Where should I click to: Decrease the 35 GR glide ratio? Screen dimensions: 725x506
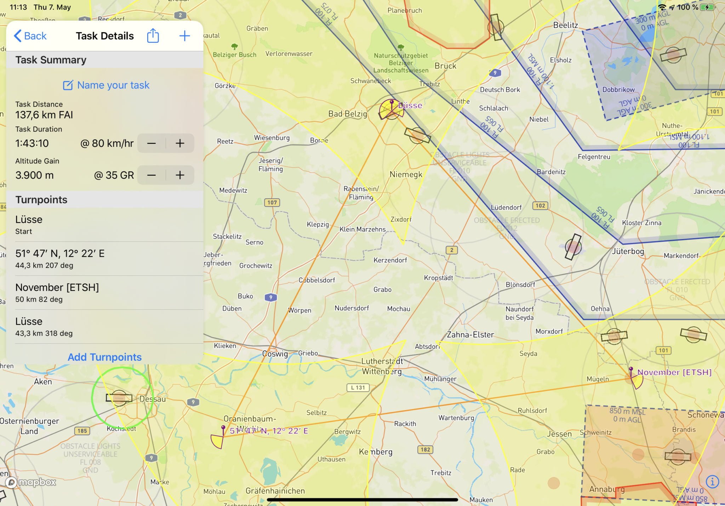(x=152, y=175)
